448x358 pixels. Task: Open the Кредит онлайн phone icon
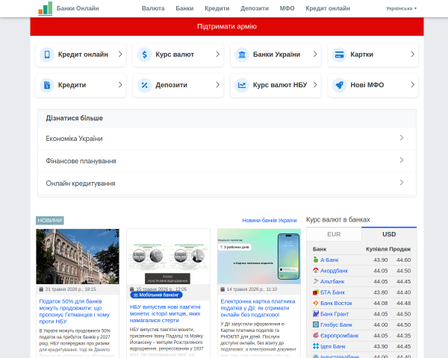coord(47,54)
